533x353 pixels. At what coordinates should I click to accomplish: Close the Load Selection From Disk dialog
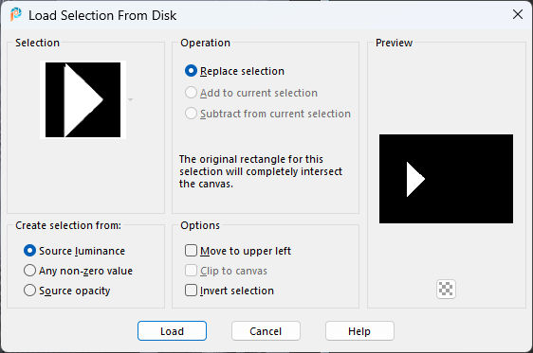[518, 14]
